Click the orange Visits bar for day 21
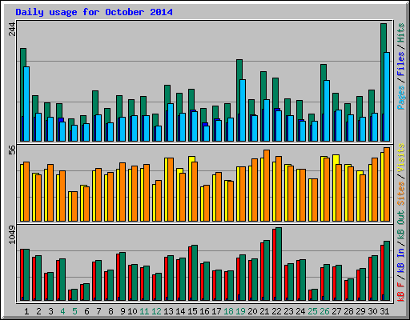The height and width of the screenshot is (320, 410). pos(267,186)
